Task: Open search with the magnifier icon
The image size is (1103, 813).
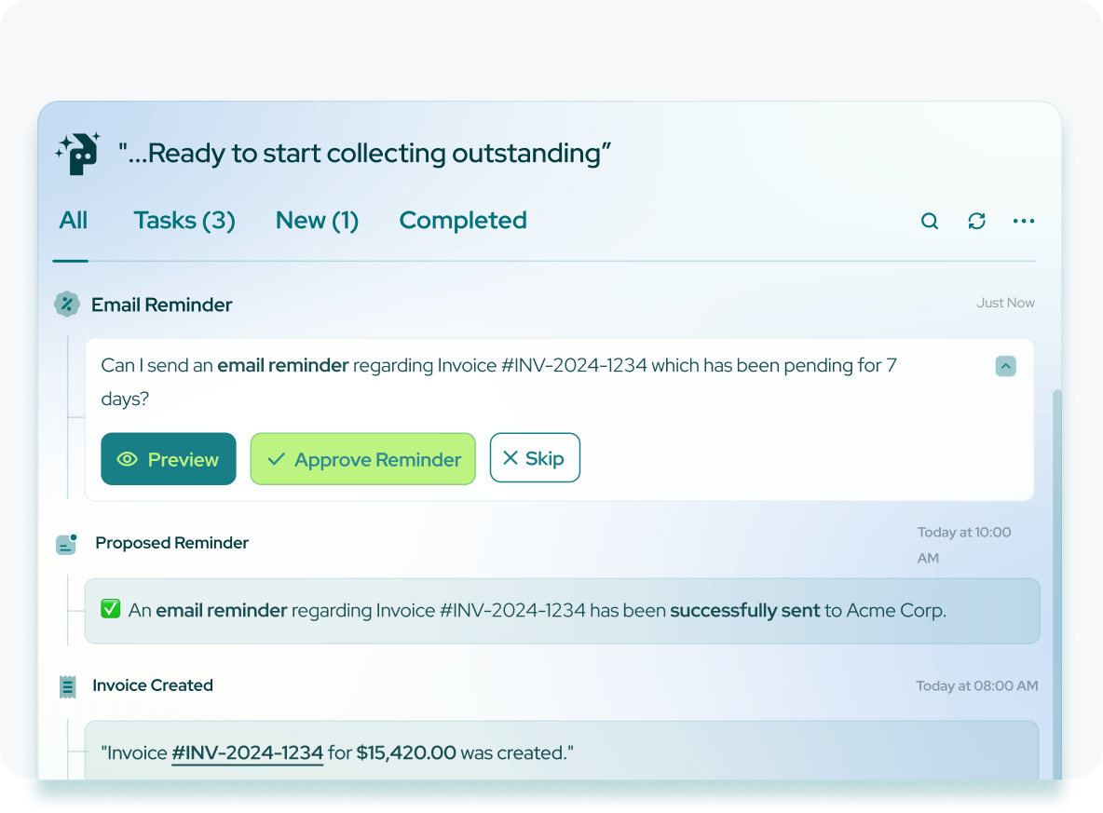Action: coord(930,221)
